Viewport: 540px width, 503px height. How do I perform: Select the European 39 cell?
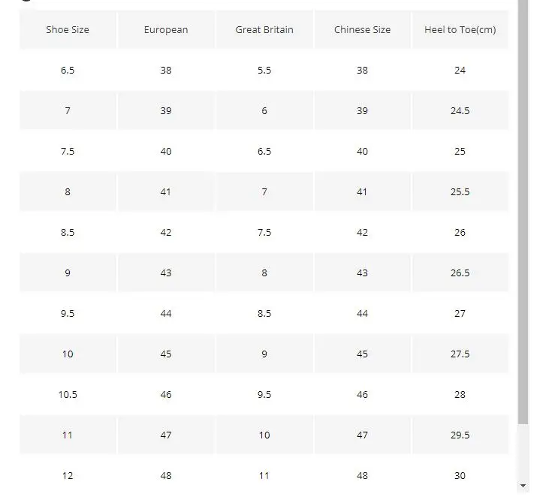(x=166, y=111)
